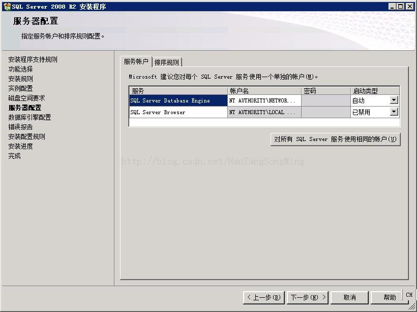417x312 pixels.
Task: Click password field for SQL Server Browser
Action: click(x=326, y=112)
